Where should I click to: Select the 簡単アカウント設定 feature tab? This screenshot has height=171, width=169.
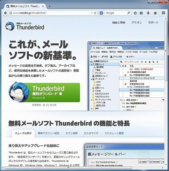(49, 133)
